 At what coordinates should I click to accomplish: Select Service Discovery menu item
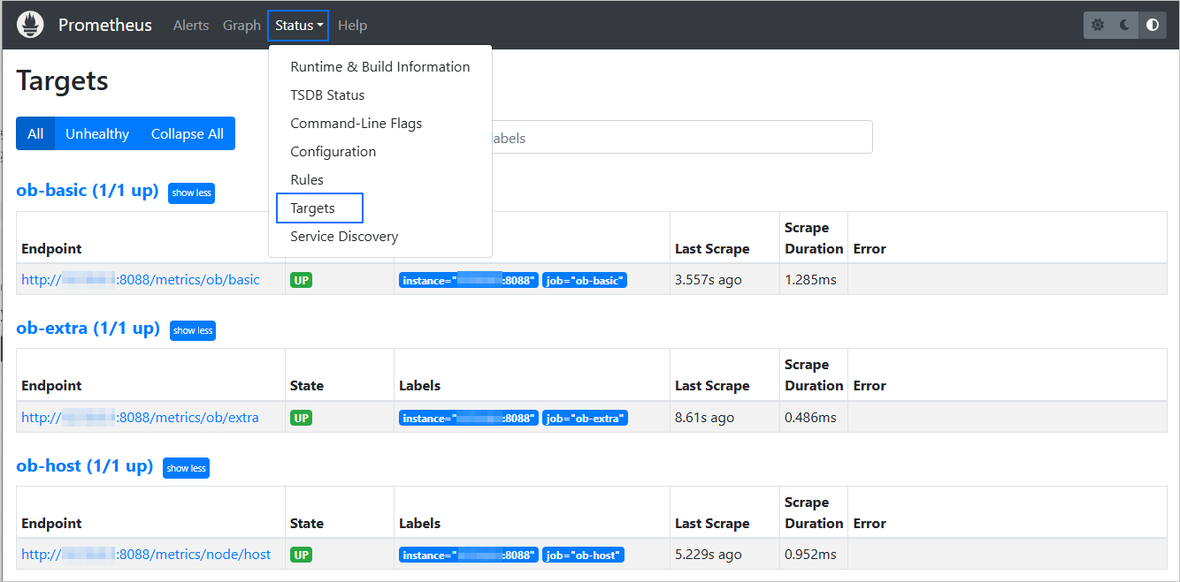[344, 237]
